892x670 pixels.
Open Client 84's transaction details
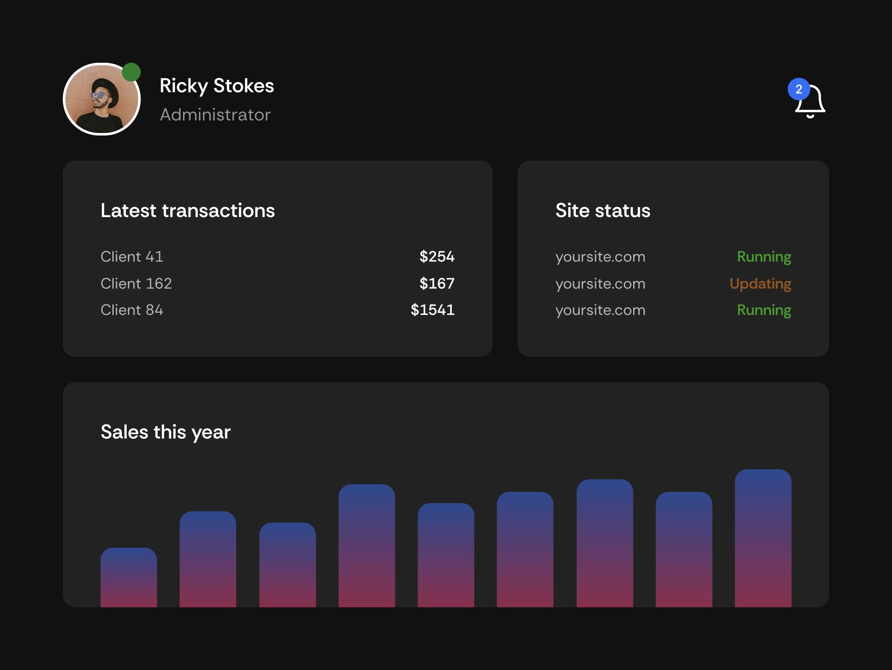tap(132, 310)
